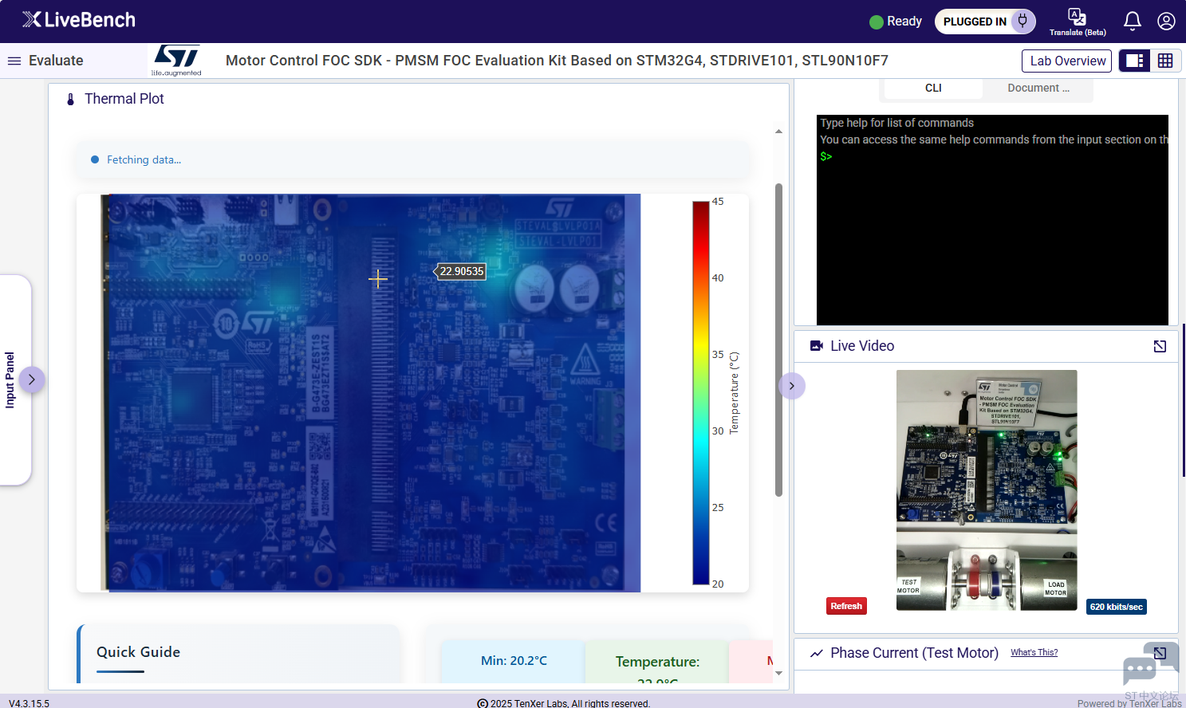Open the user account menu

[1166, 21]
